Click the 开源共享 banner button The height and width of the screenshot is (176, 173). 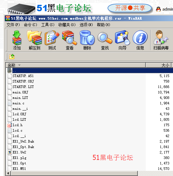tap(130, 8)
